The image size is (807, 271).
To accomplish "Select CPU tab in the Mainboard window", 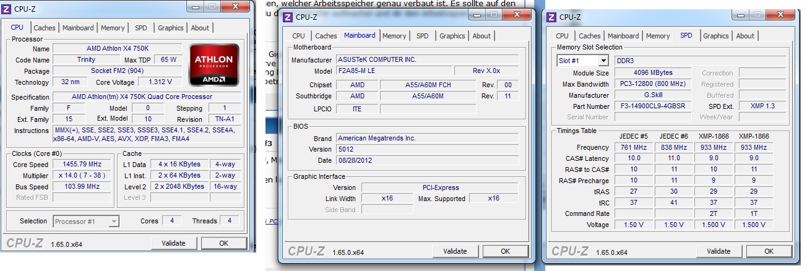I will [299, 36].
